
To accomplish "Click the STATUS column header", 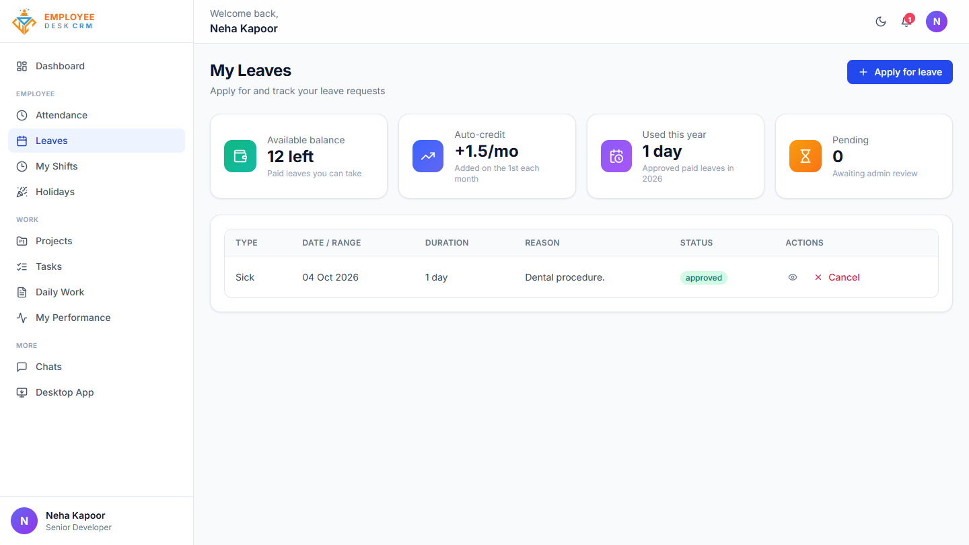I will click(696, 243).
